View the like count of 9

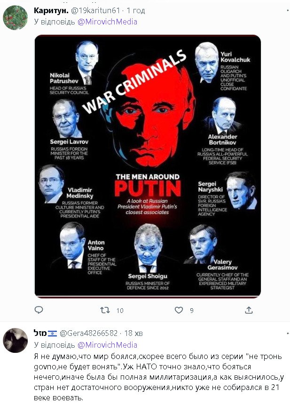pos(192,311)
